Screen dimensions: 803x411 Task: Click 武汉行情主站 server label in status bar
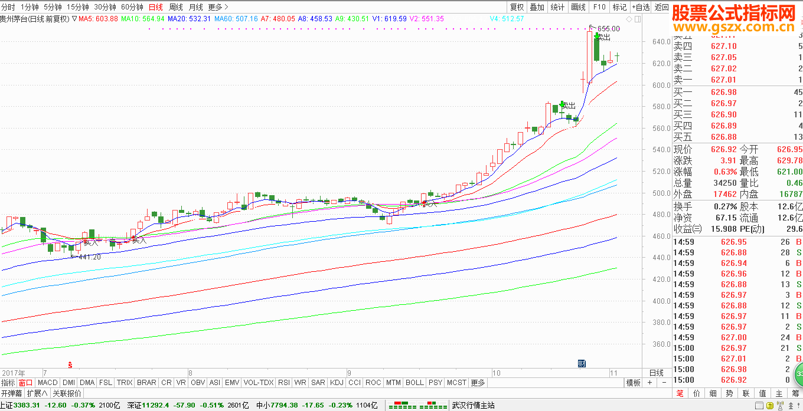pos(474,405)
